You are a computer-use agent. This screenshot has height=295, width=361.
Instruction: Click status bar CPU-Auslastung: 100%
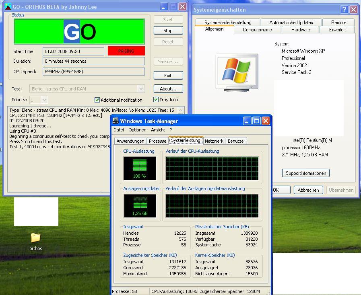(x=174, y=291)
